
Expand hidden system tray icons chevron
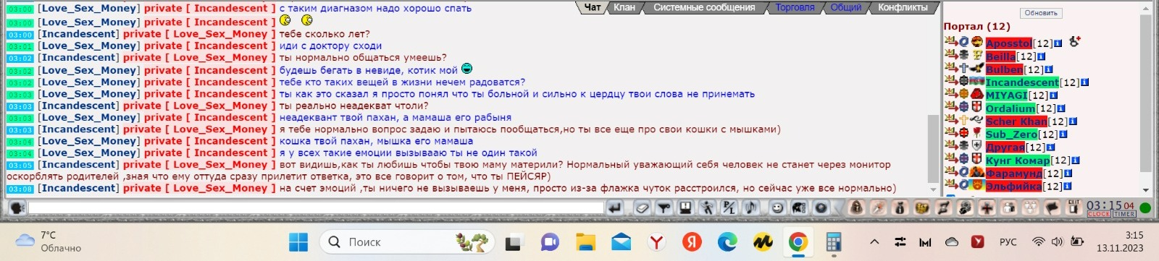(x=874, y=242)
